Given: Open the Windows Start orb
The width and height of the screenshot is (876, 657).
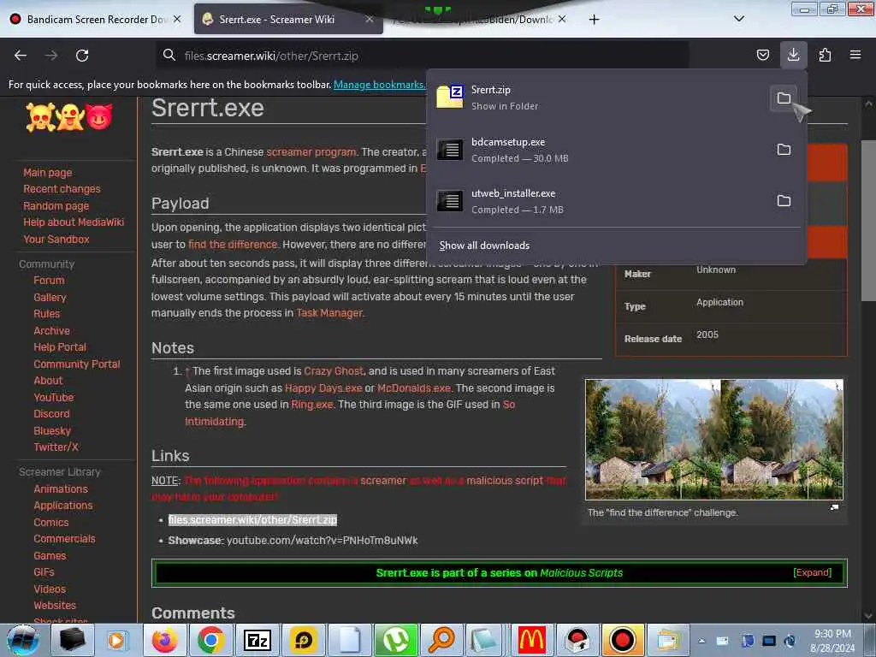Looking at the screenshot, I should (22, 641).
